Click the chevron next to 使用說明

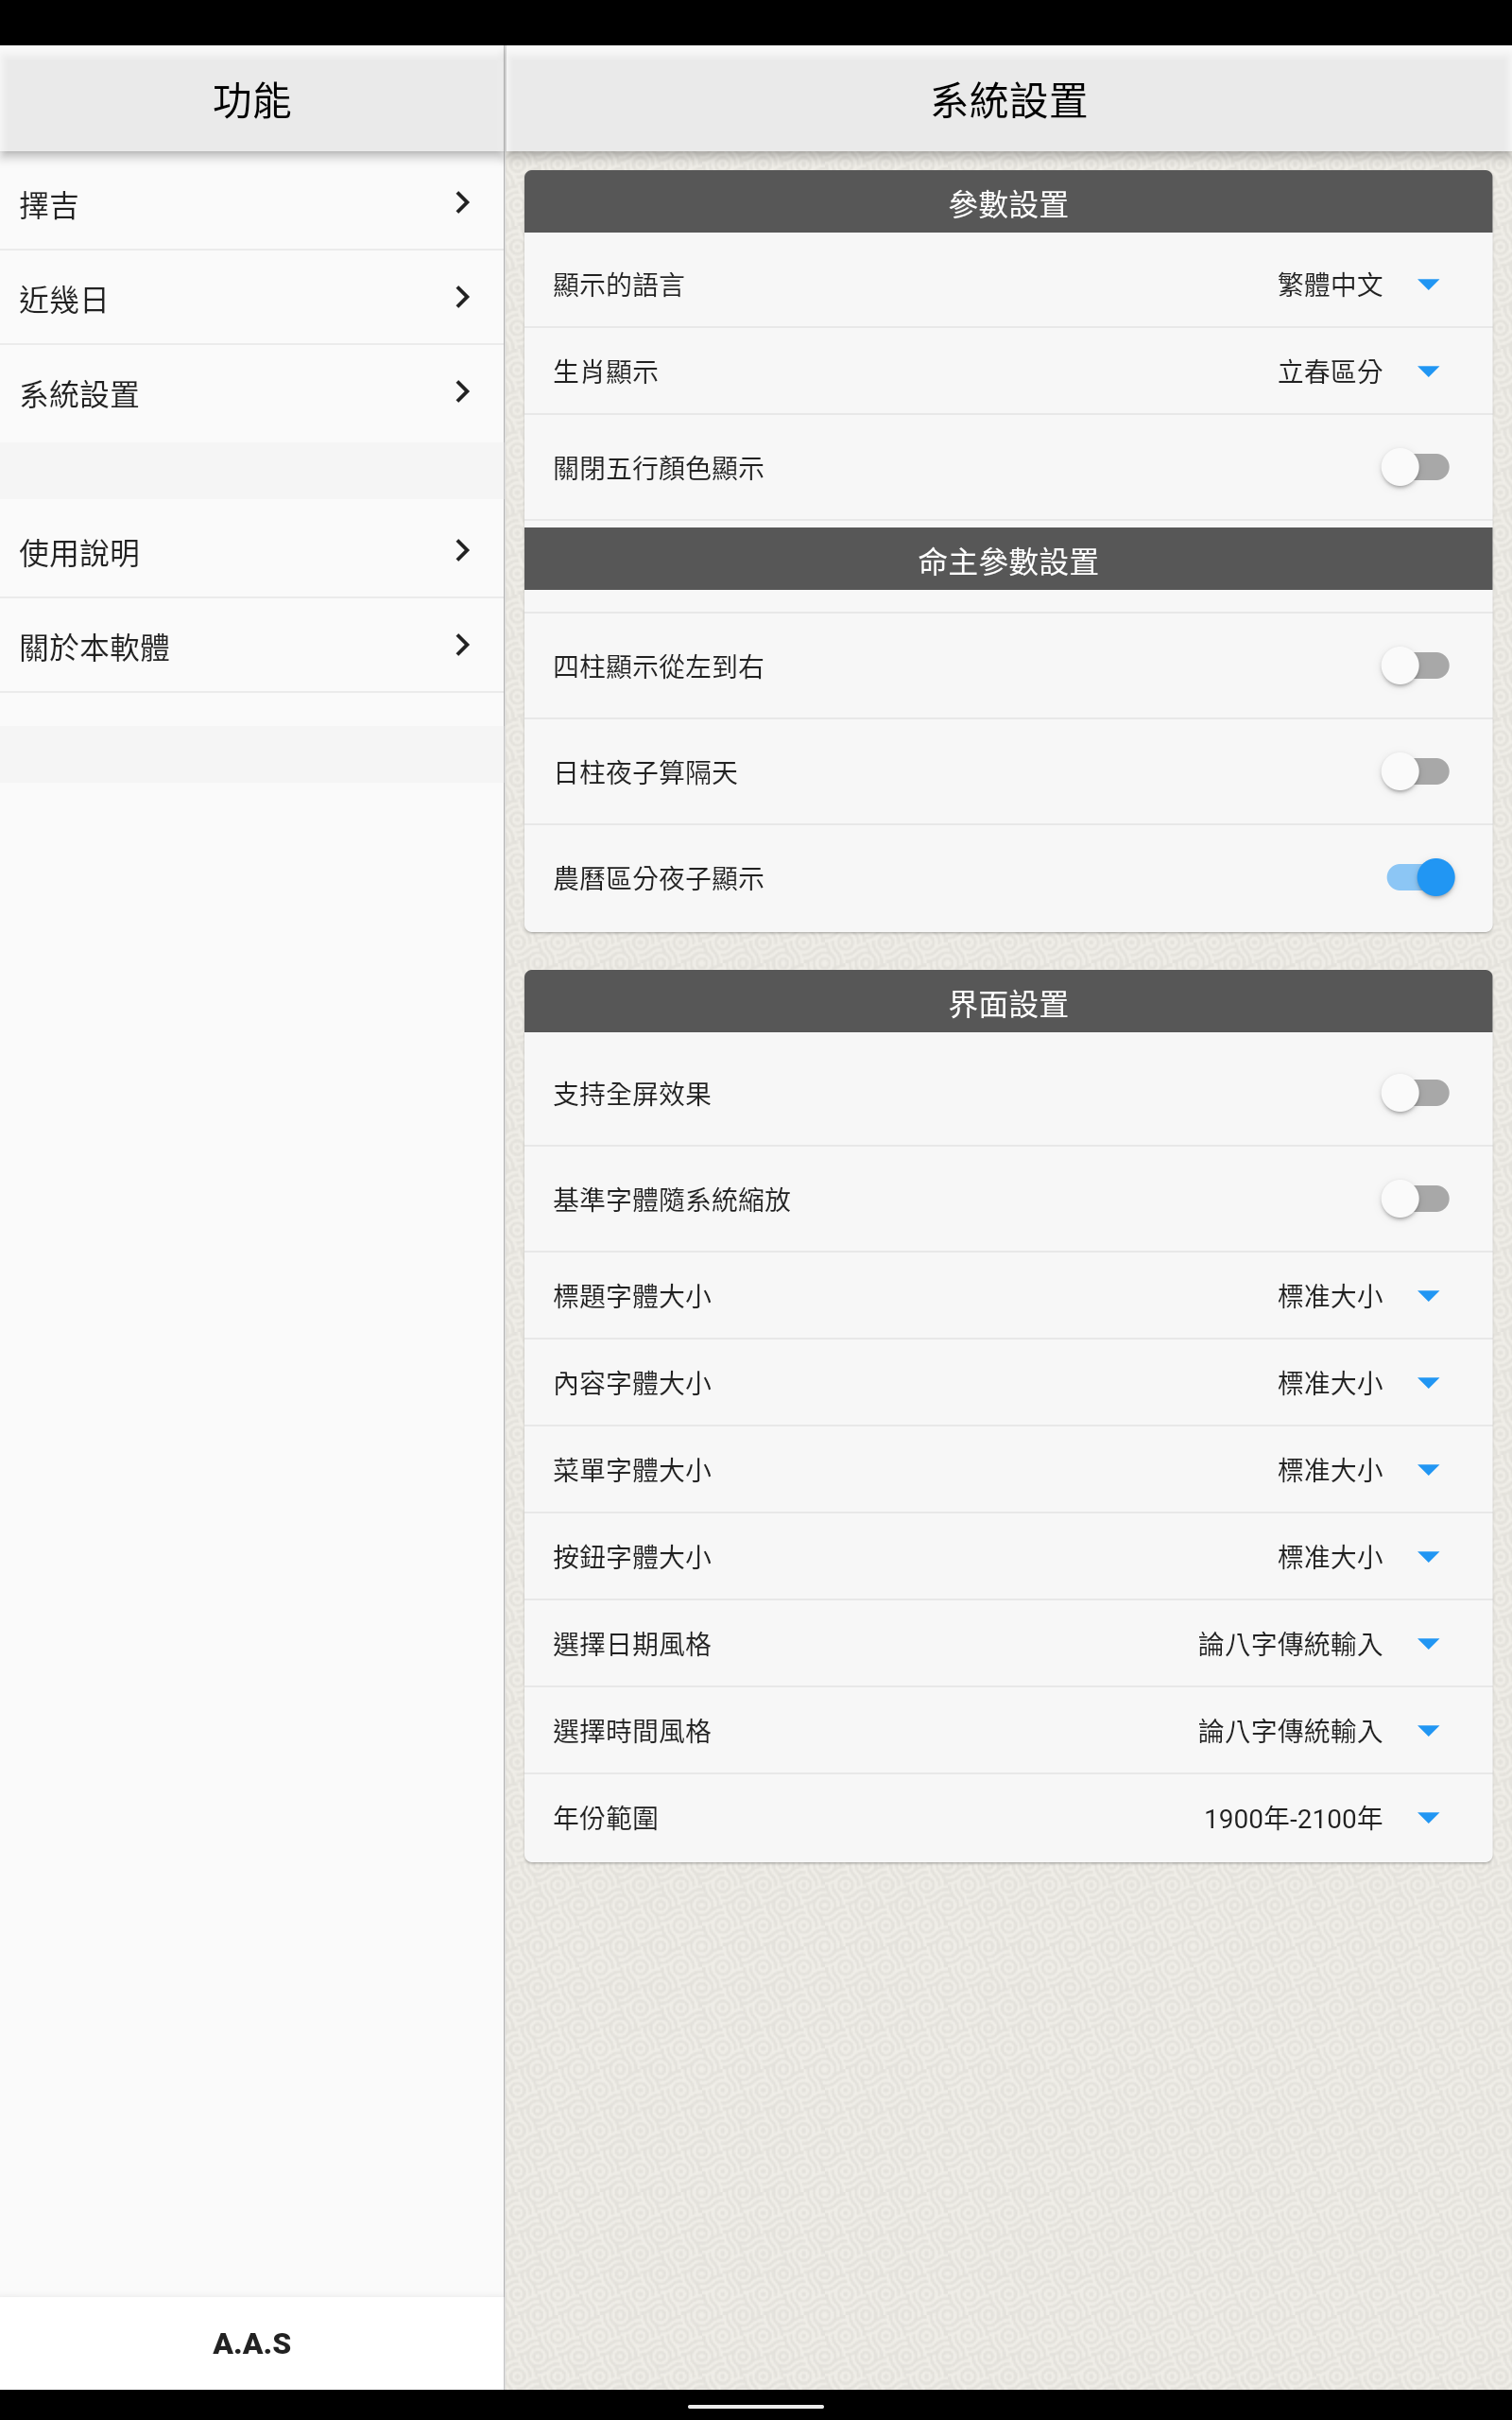tap(462, 551)
